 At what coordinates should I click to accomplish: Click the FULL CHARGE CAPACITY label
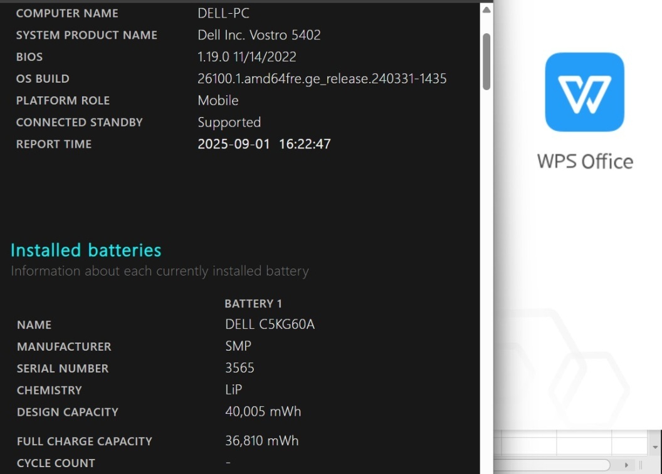click(85, 441)
